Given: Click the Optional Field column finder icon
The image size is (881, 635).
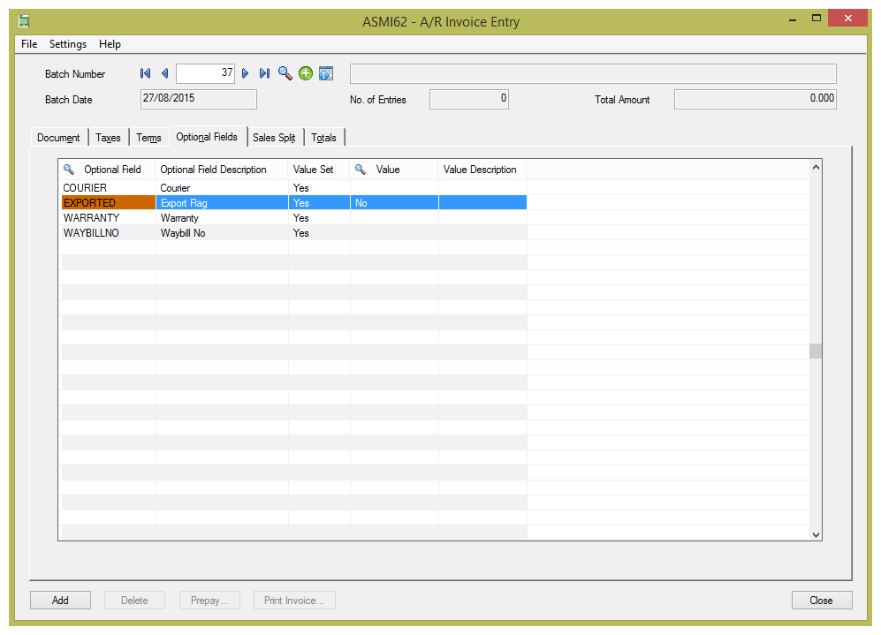Looking at the screenshot, I should coord(69,170).
